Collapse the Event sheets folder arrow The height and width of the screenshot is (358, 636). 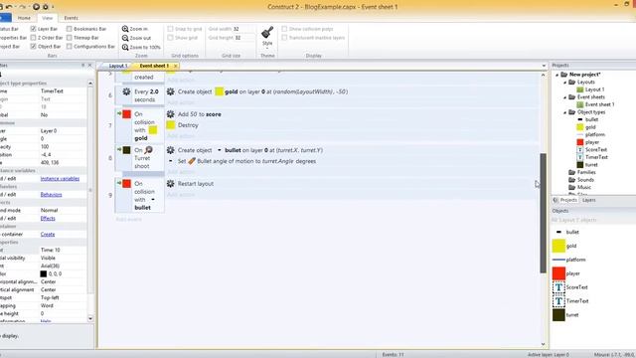pos(565,97)
